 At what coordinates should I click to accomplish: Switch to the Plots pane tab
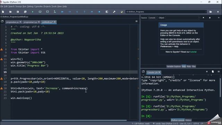pos(189,66)
